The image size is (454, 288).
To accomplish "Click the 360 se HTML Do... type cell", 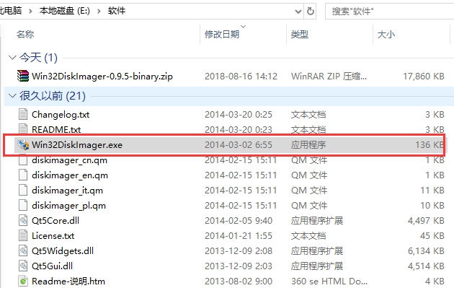I will tap(329, 281).
